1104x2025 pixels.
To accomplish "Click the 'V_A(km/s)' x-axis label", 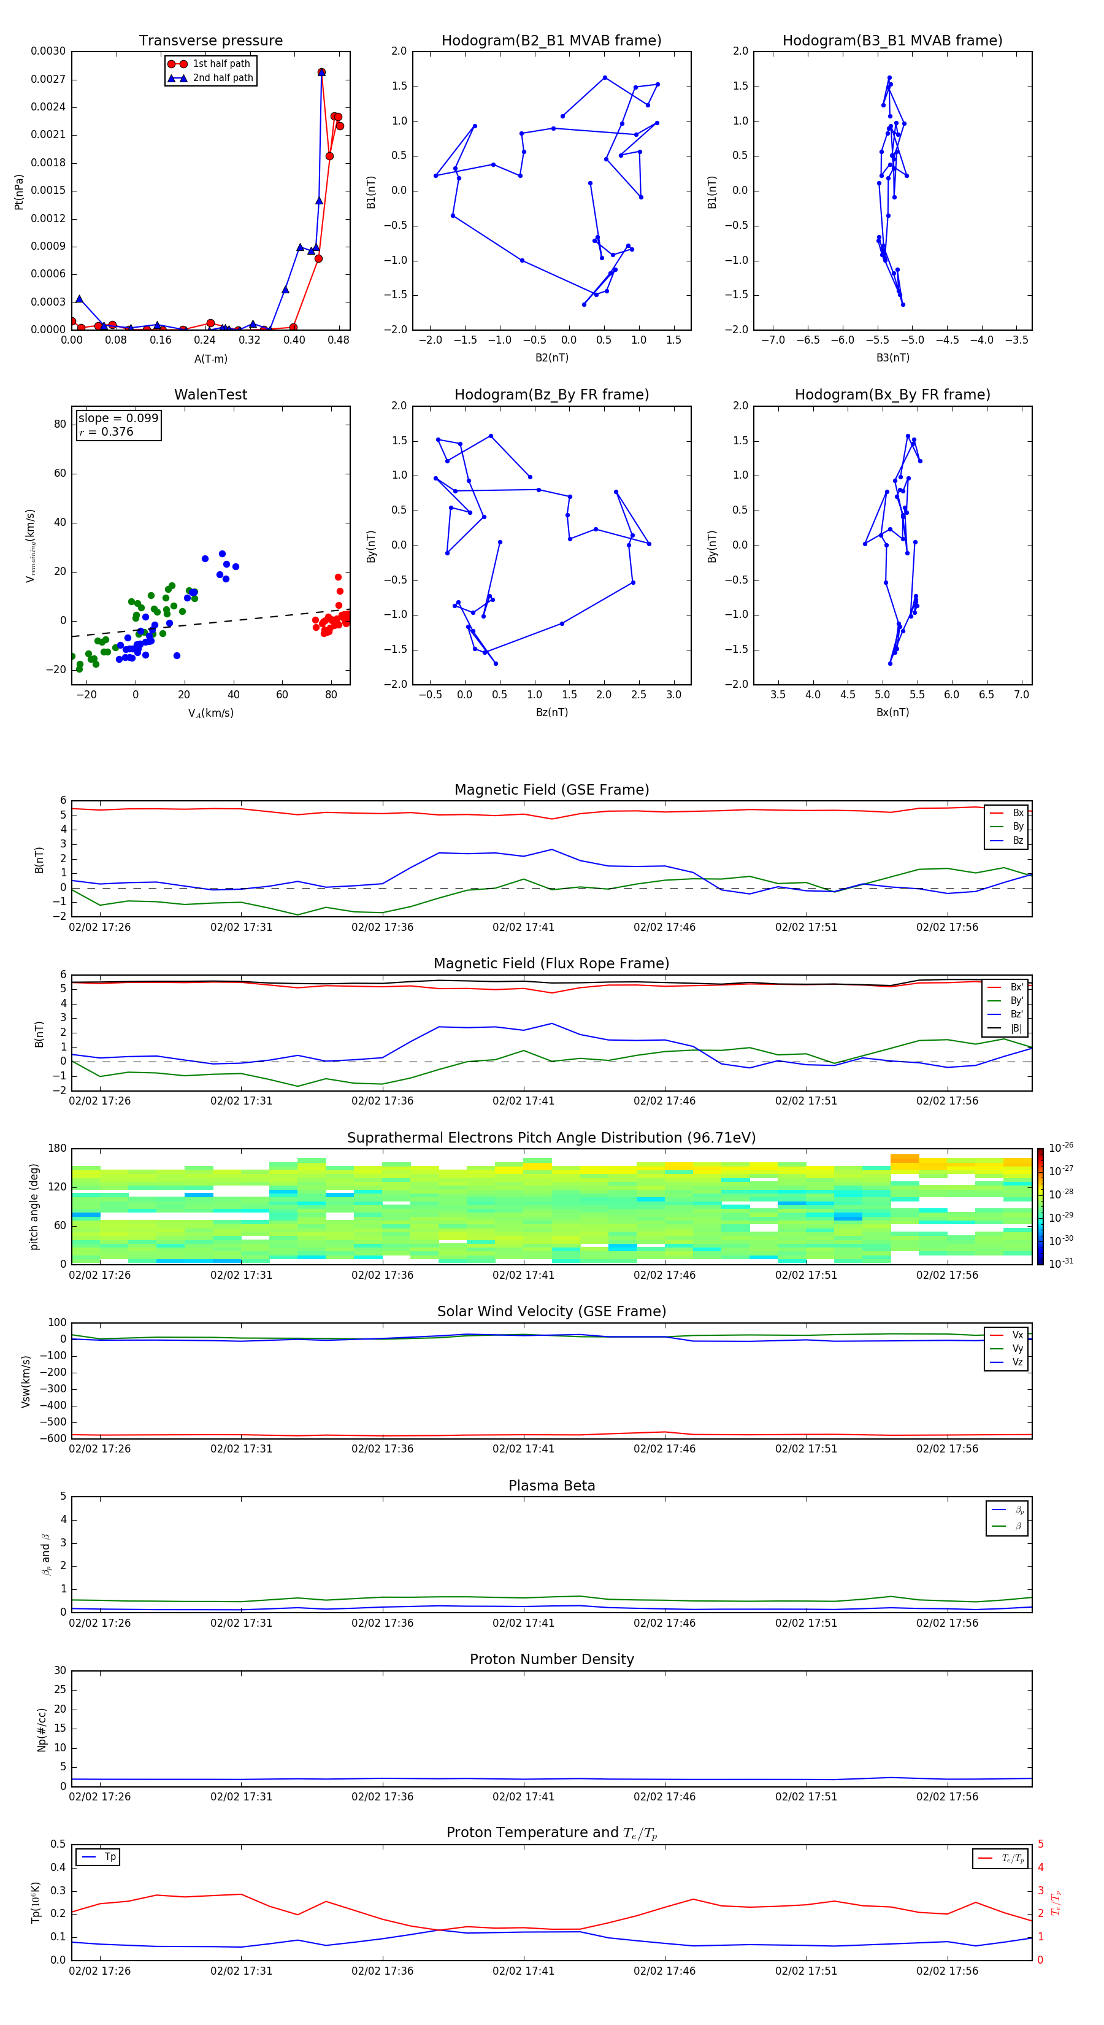I will [210, 713].
